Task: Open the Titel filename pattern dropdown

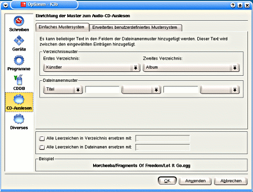Action: pyautogui.click(x=63, y=89)
